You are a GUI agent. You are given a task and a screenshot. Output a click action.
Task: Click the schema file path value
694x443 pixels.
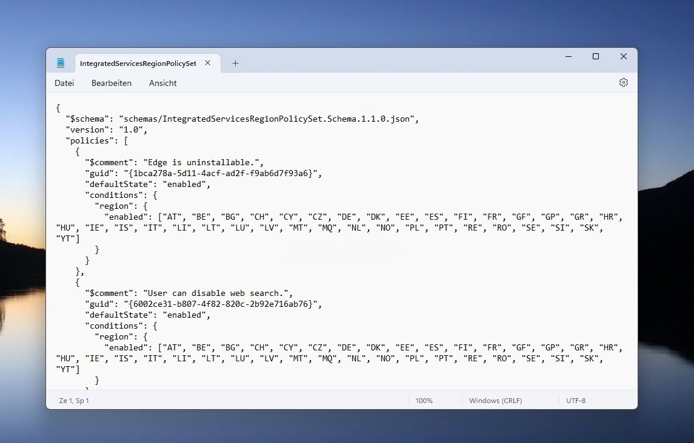pos(267,119)
